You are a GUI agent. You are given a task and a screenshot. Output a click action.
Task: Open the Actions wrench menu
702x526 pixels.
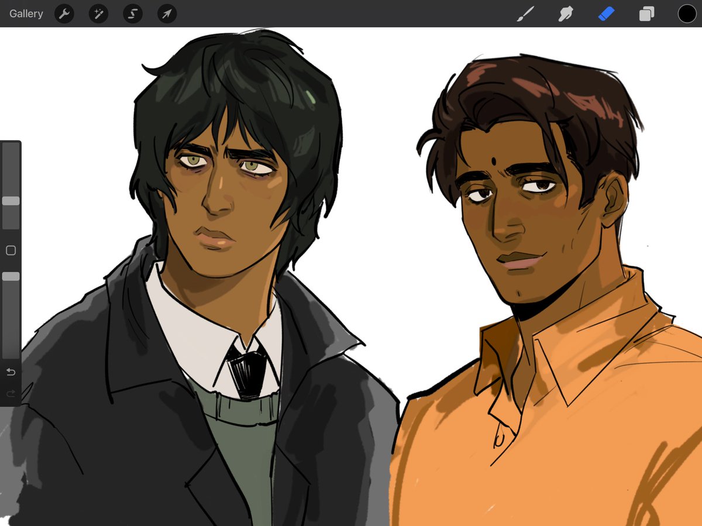click(x=64, y=13)
